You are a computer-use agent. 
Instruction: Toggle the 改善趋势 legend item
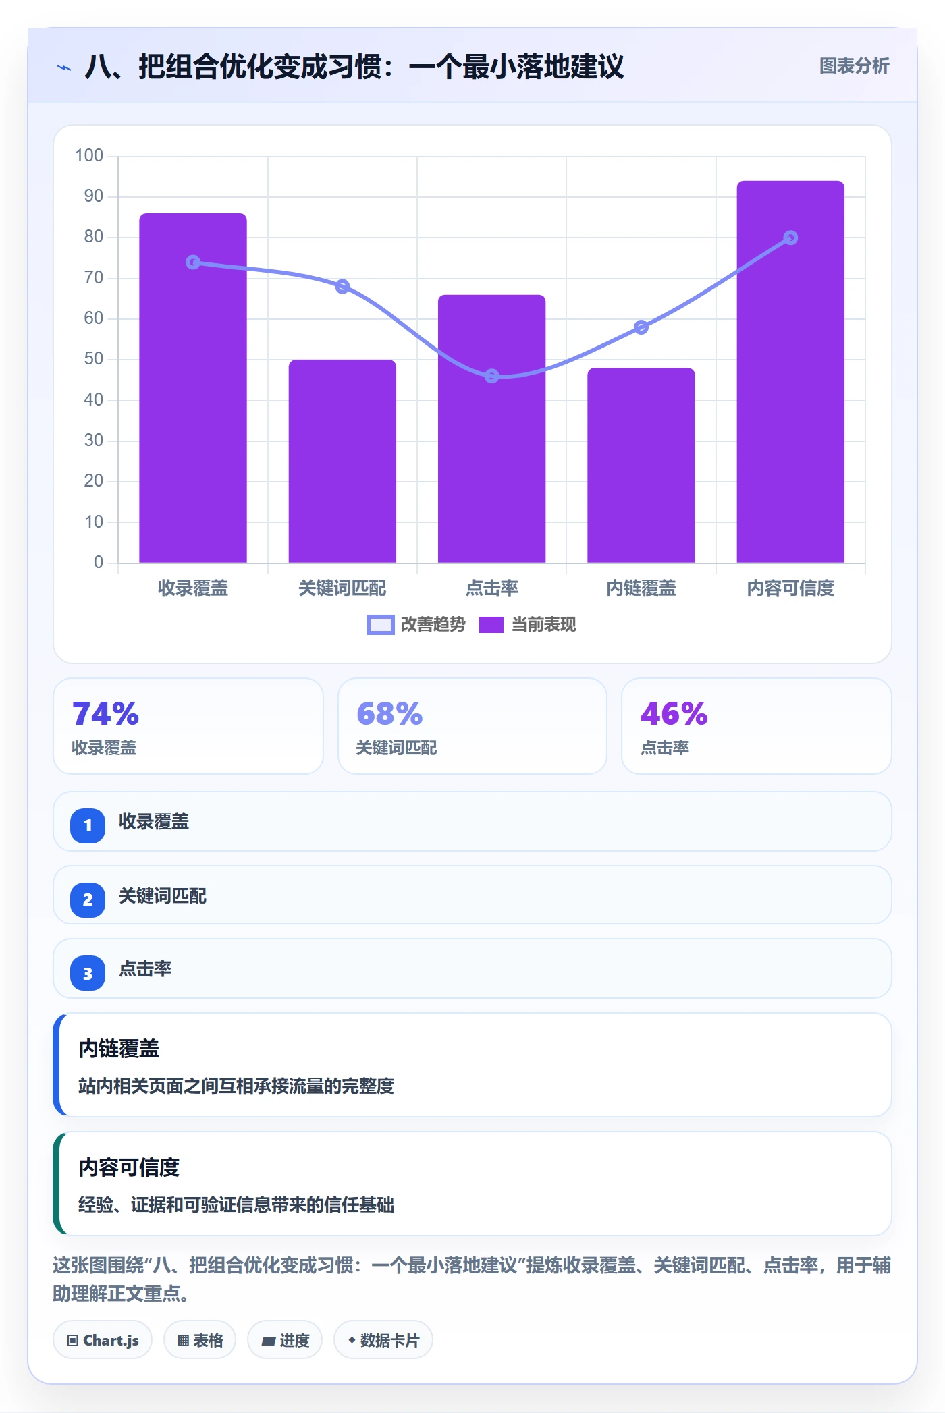[416, 625]
